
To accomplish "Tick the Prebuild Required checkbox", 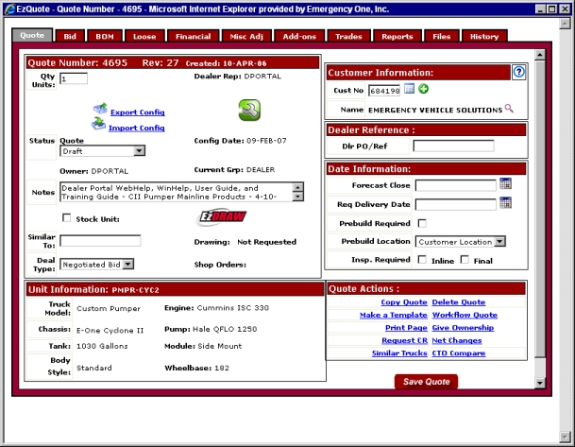I will point(422,223).
